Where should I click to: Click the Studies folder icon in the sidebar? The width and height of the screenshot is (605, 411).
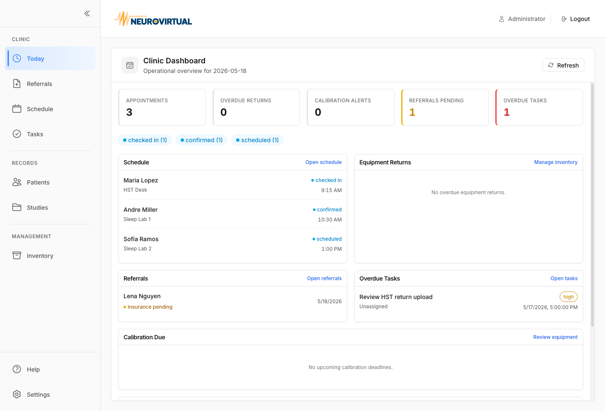pyautogui.click(x=17, y=207)
